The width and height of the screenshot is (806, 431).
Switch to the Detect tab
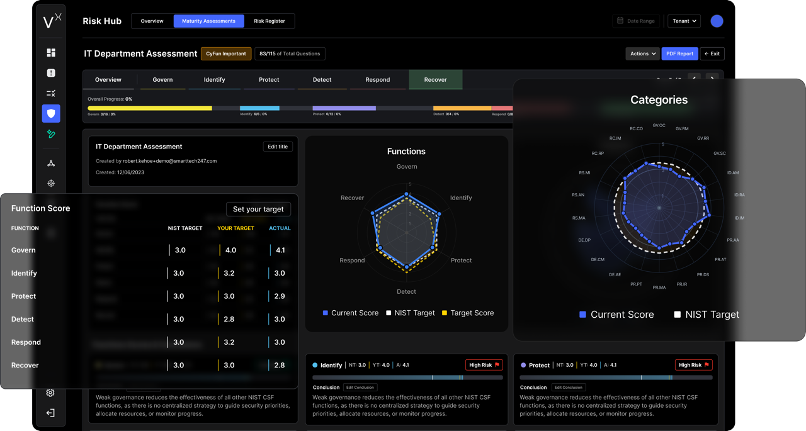(x=322, y=80)
